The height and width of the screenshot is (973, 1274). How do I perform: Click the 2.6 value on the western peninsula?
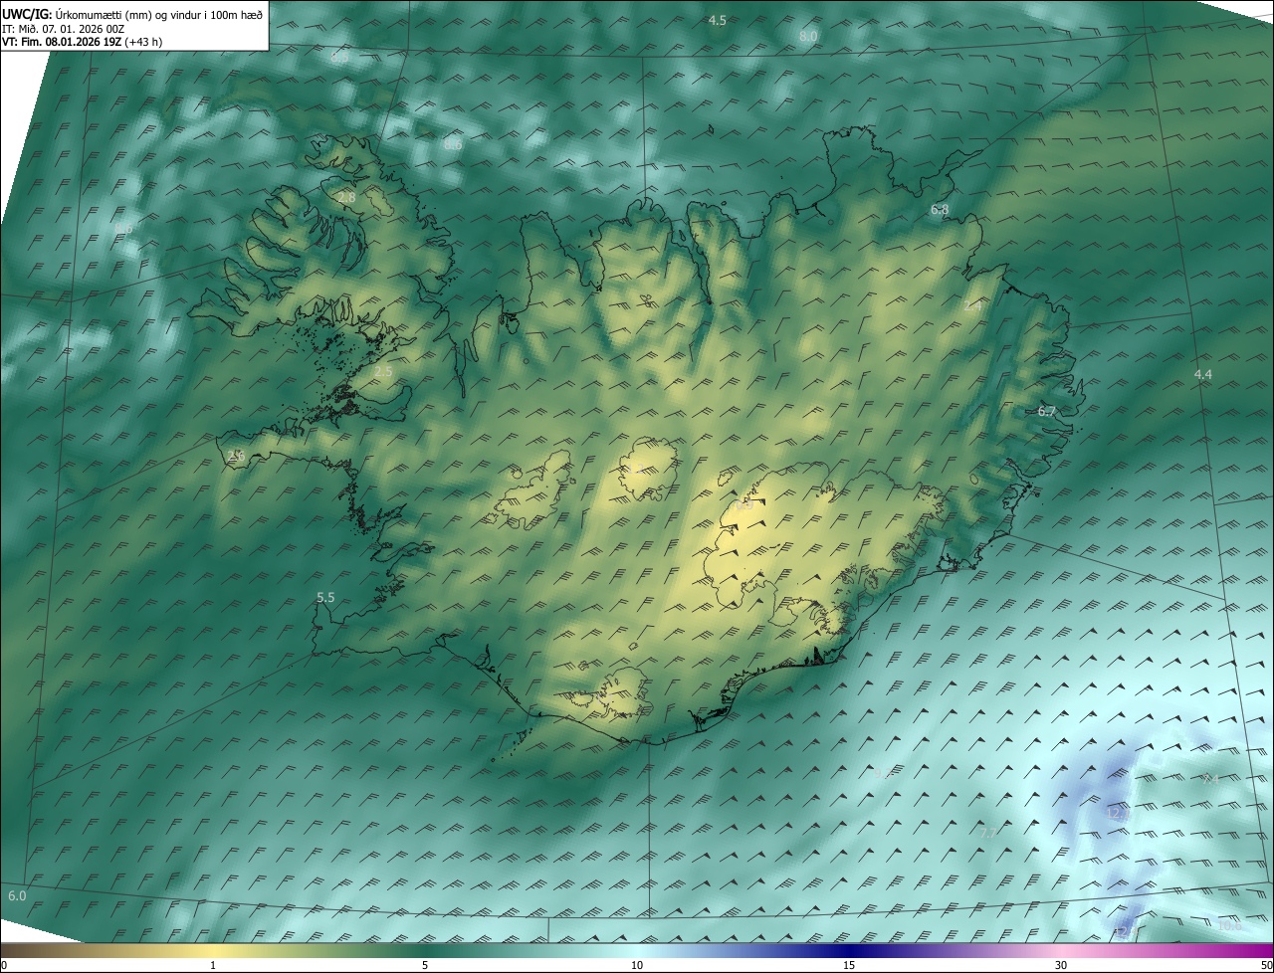tap(236, 455)
